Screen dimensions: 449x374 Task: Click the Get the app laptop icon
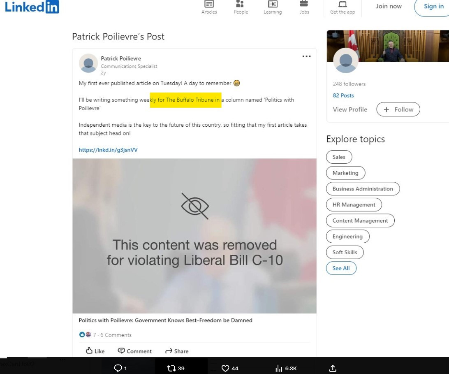[x=343, y=5]
